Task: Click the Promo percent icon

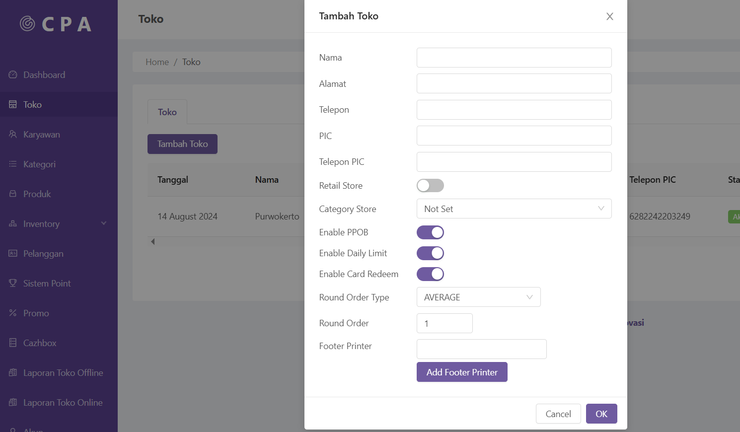Action: point(13,313)
